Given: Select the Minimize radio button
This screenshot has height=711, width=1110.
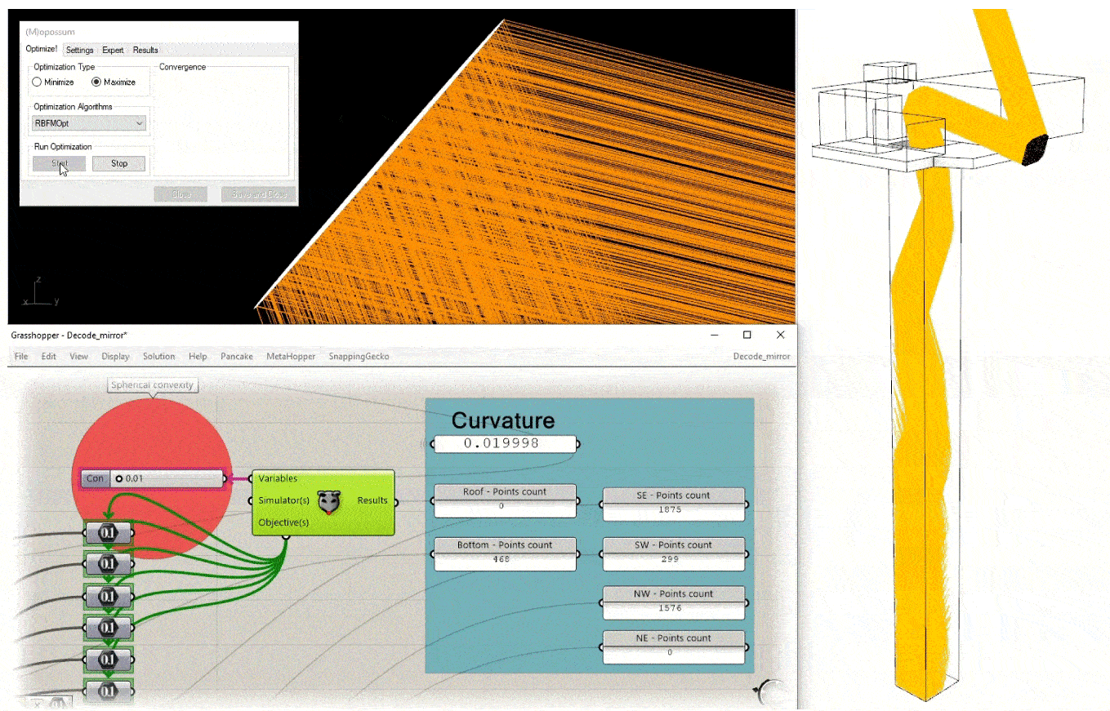Looking at the screenshot, I should [x=37, y=82].
